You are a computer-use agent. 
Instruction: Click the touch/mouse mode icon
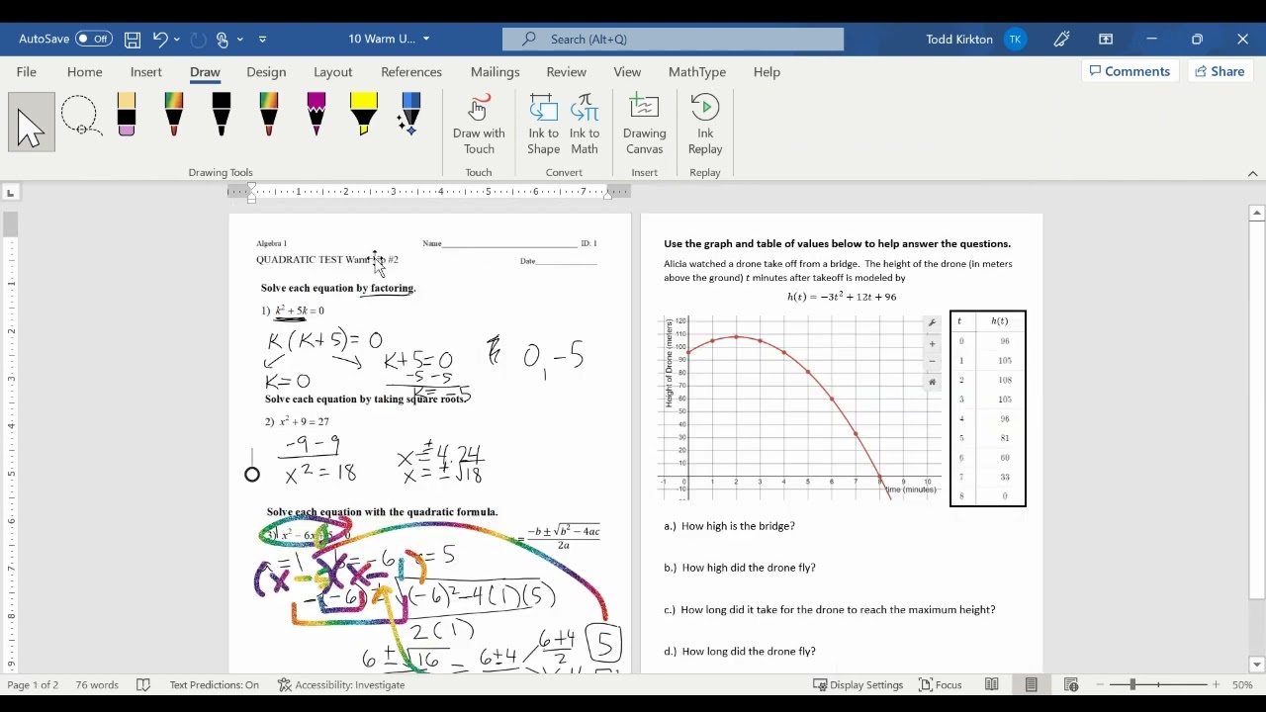click(223, 40)
